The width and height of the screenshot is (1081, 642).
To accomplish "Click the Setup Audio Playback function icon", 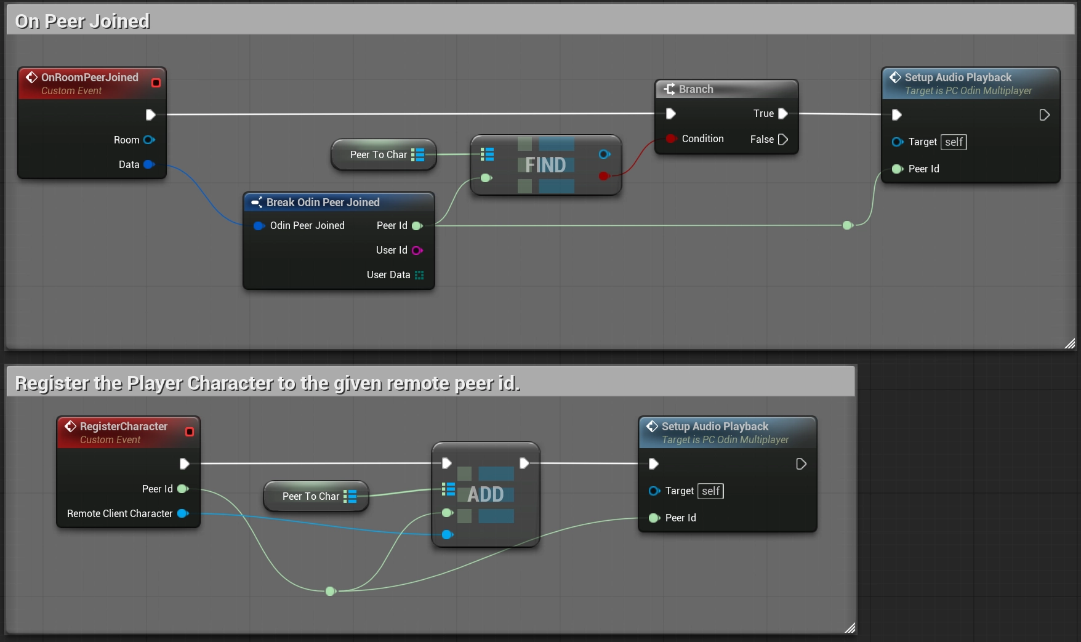I will pyautogui.click(x=894, y=77).
